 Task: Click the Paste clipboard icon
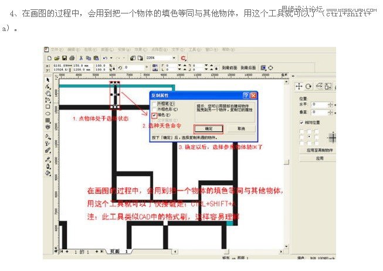[x=96, y=58]
